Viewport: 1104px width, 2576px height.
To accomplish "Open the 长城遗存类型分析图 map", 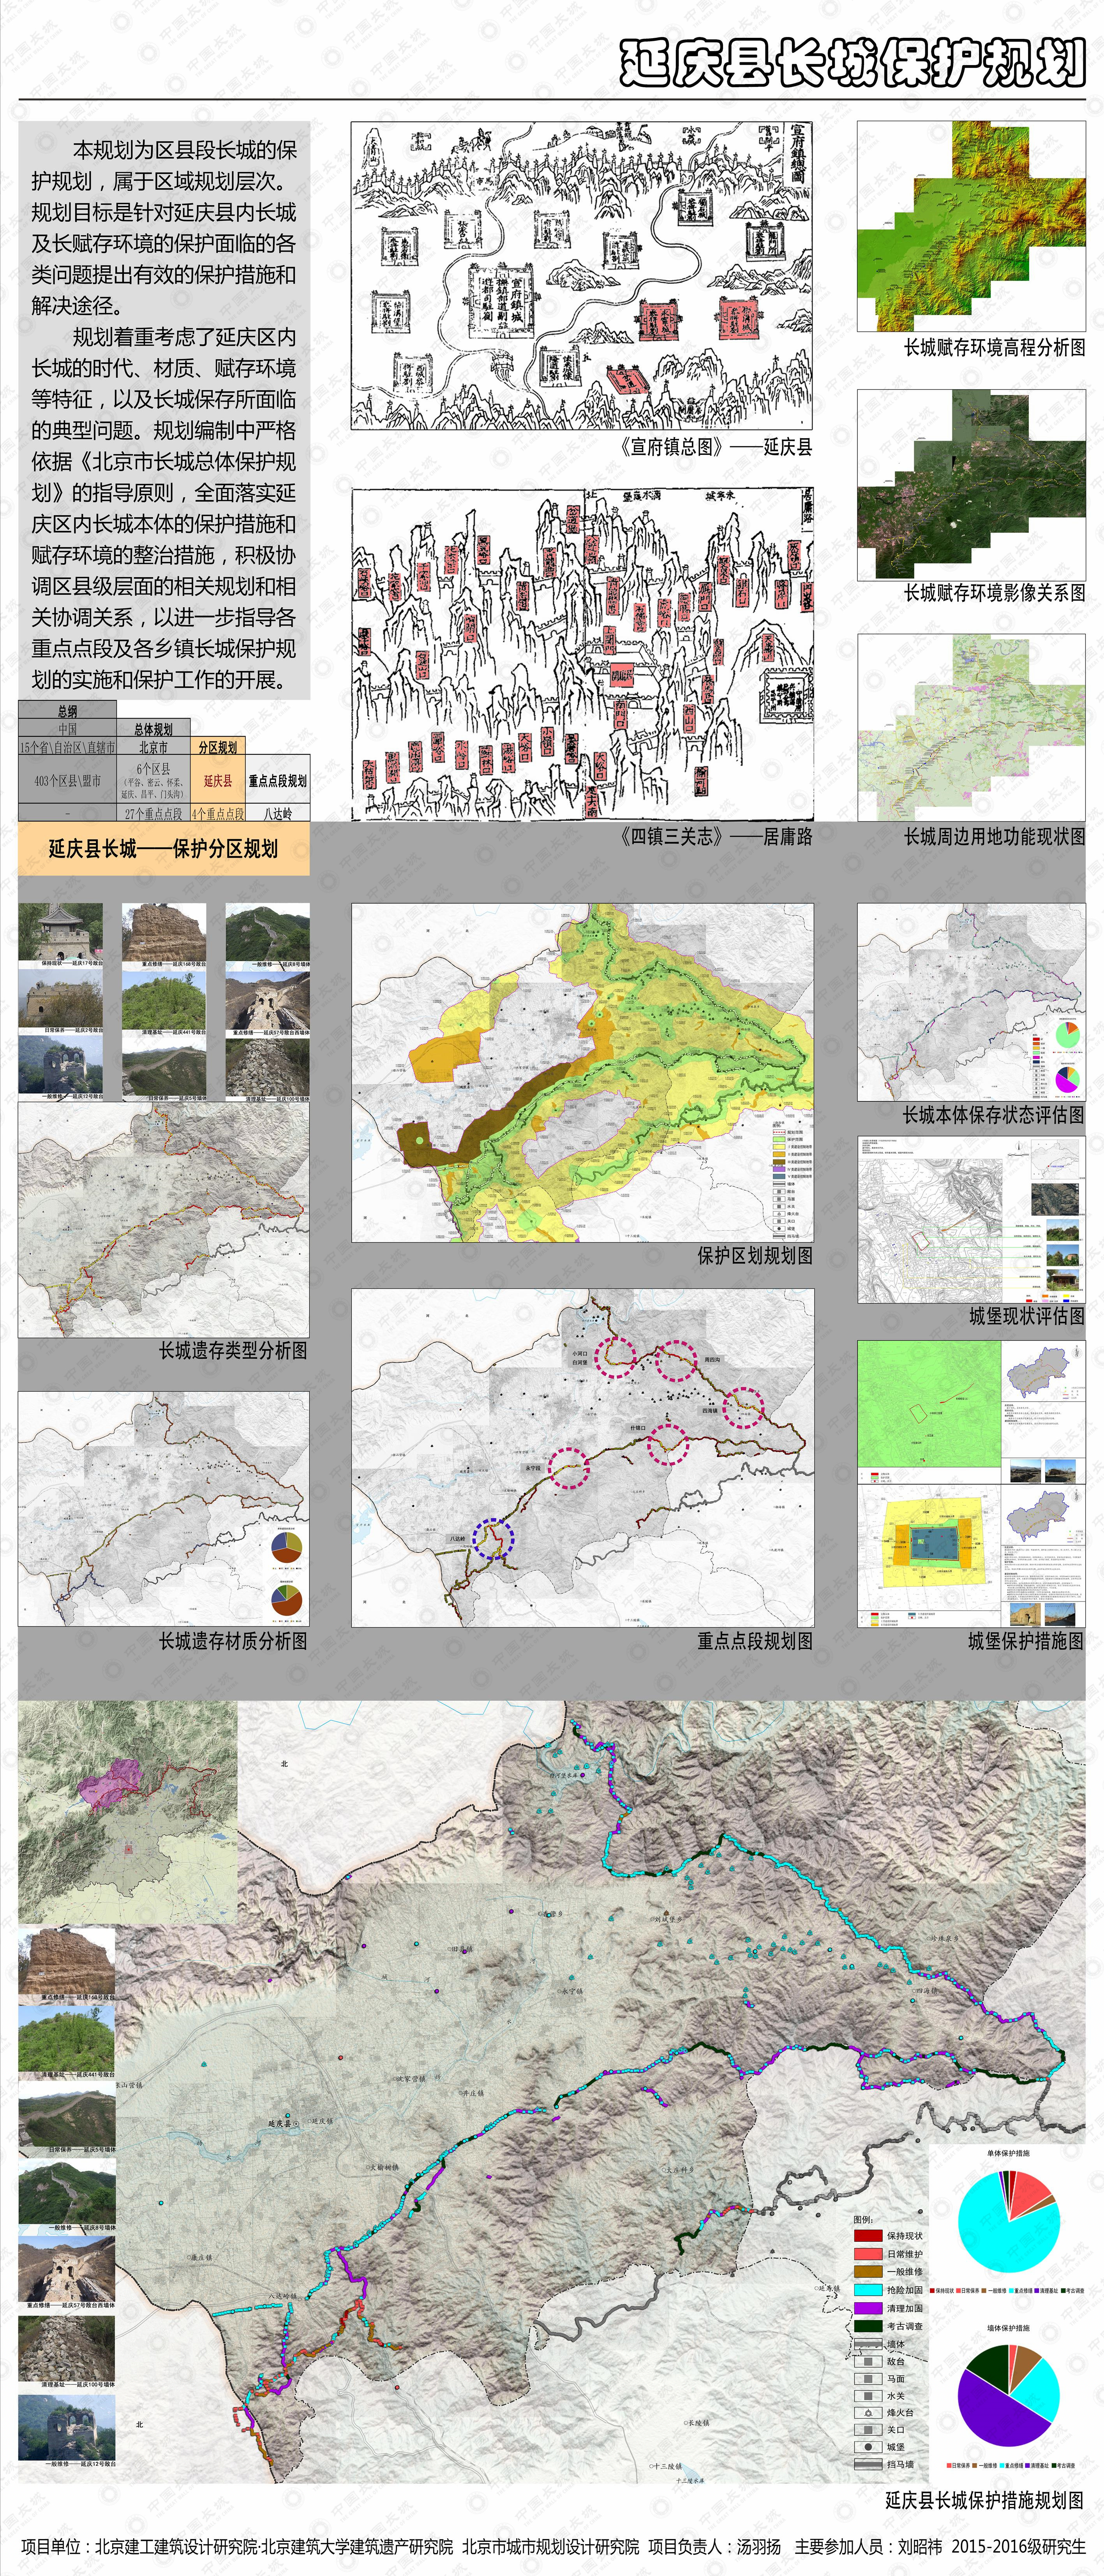I will 163,1220.
